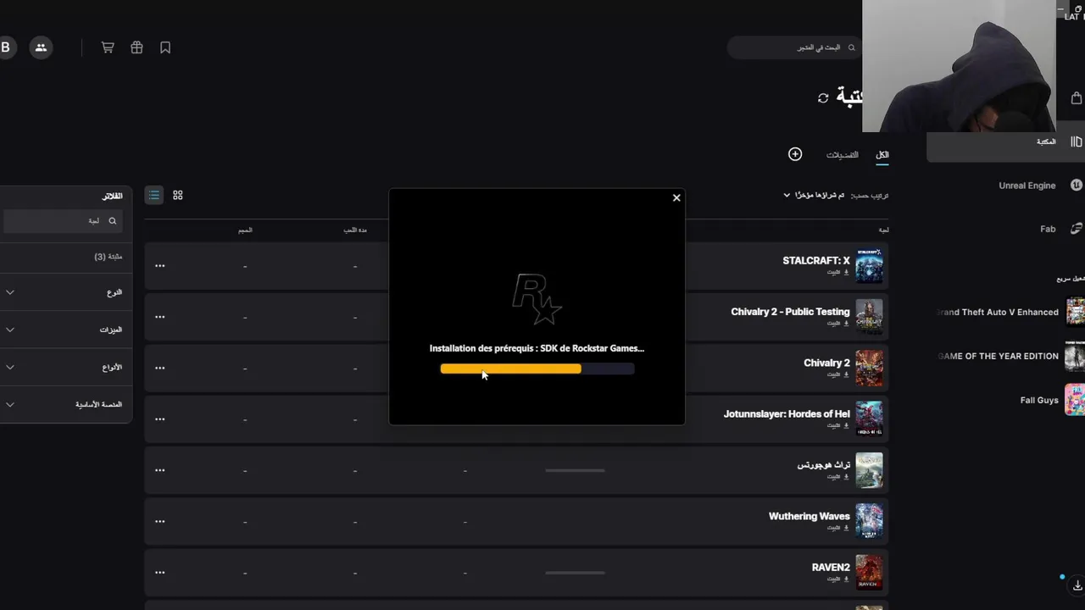Open the three-dot menu for Chivalry 2

click(160, 368)
